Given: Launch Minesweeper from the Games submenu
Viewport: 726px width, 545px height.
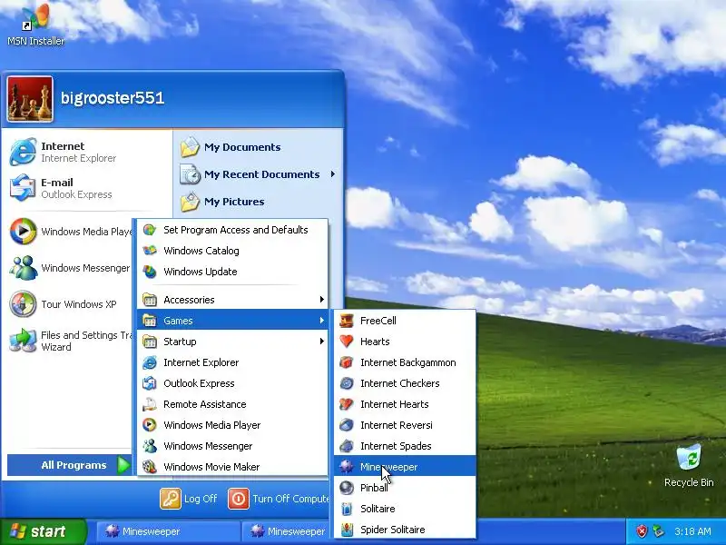Looking at the screenshot, I should [405, 467].
